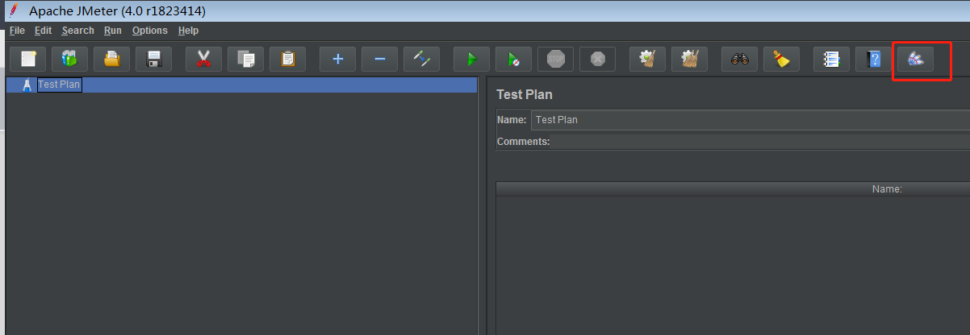The width and height of the screenshot is (970, 335).
Task: Click the Copy icon in toolbar
Action: tap(245, 59)
